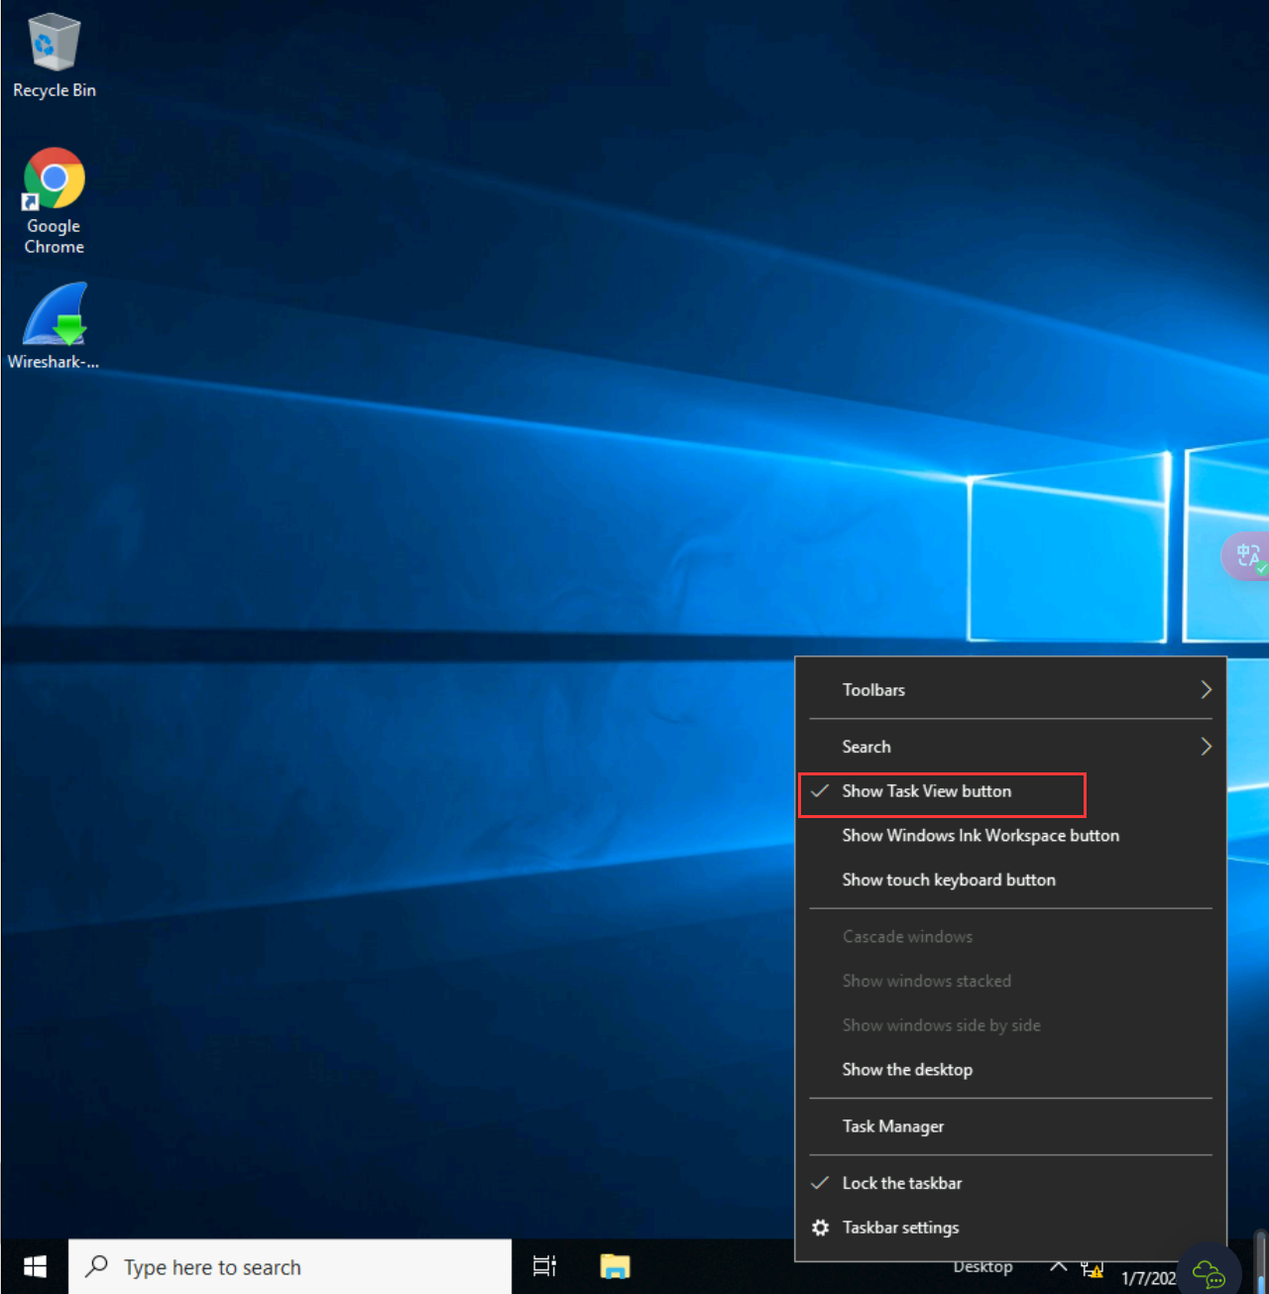The width and height of the screenshot is (1269, 1294).
Task: Select the Google Chrome desktop shortcut
Action: (54, 201)
